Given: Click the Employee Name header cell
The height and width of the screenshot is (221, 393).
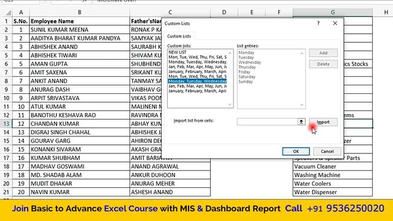Looking at the screenshot, I should coord(79,21).
